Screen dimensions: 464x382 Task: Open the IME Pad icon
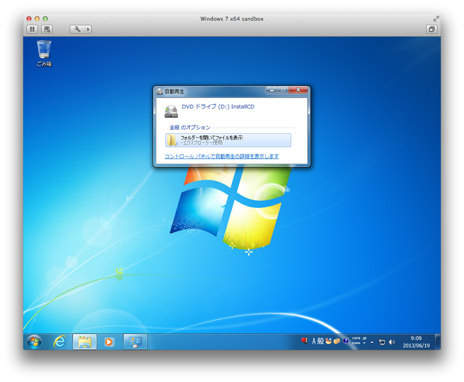coord(328,341)
